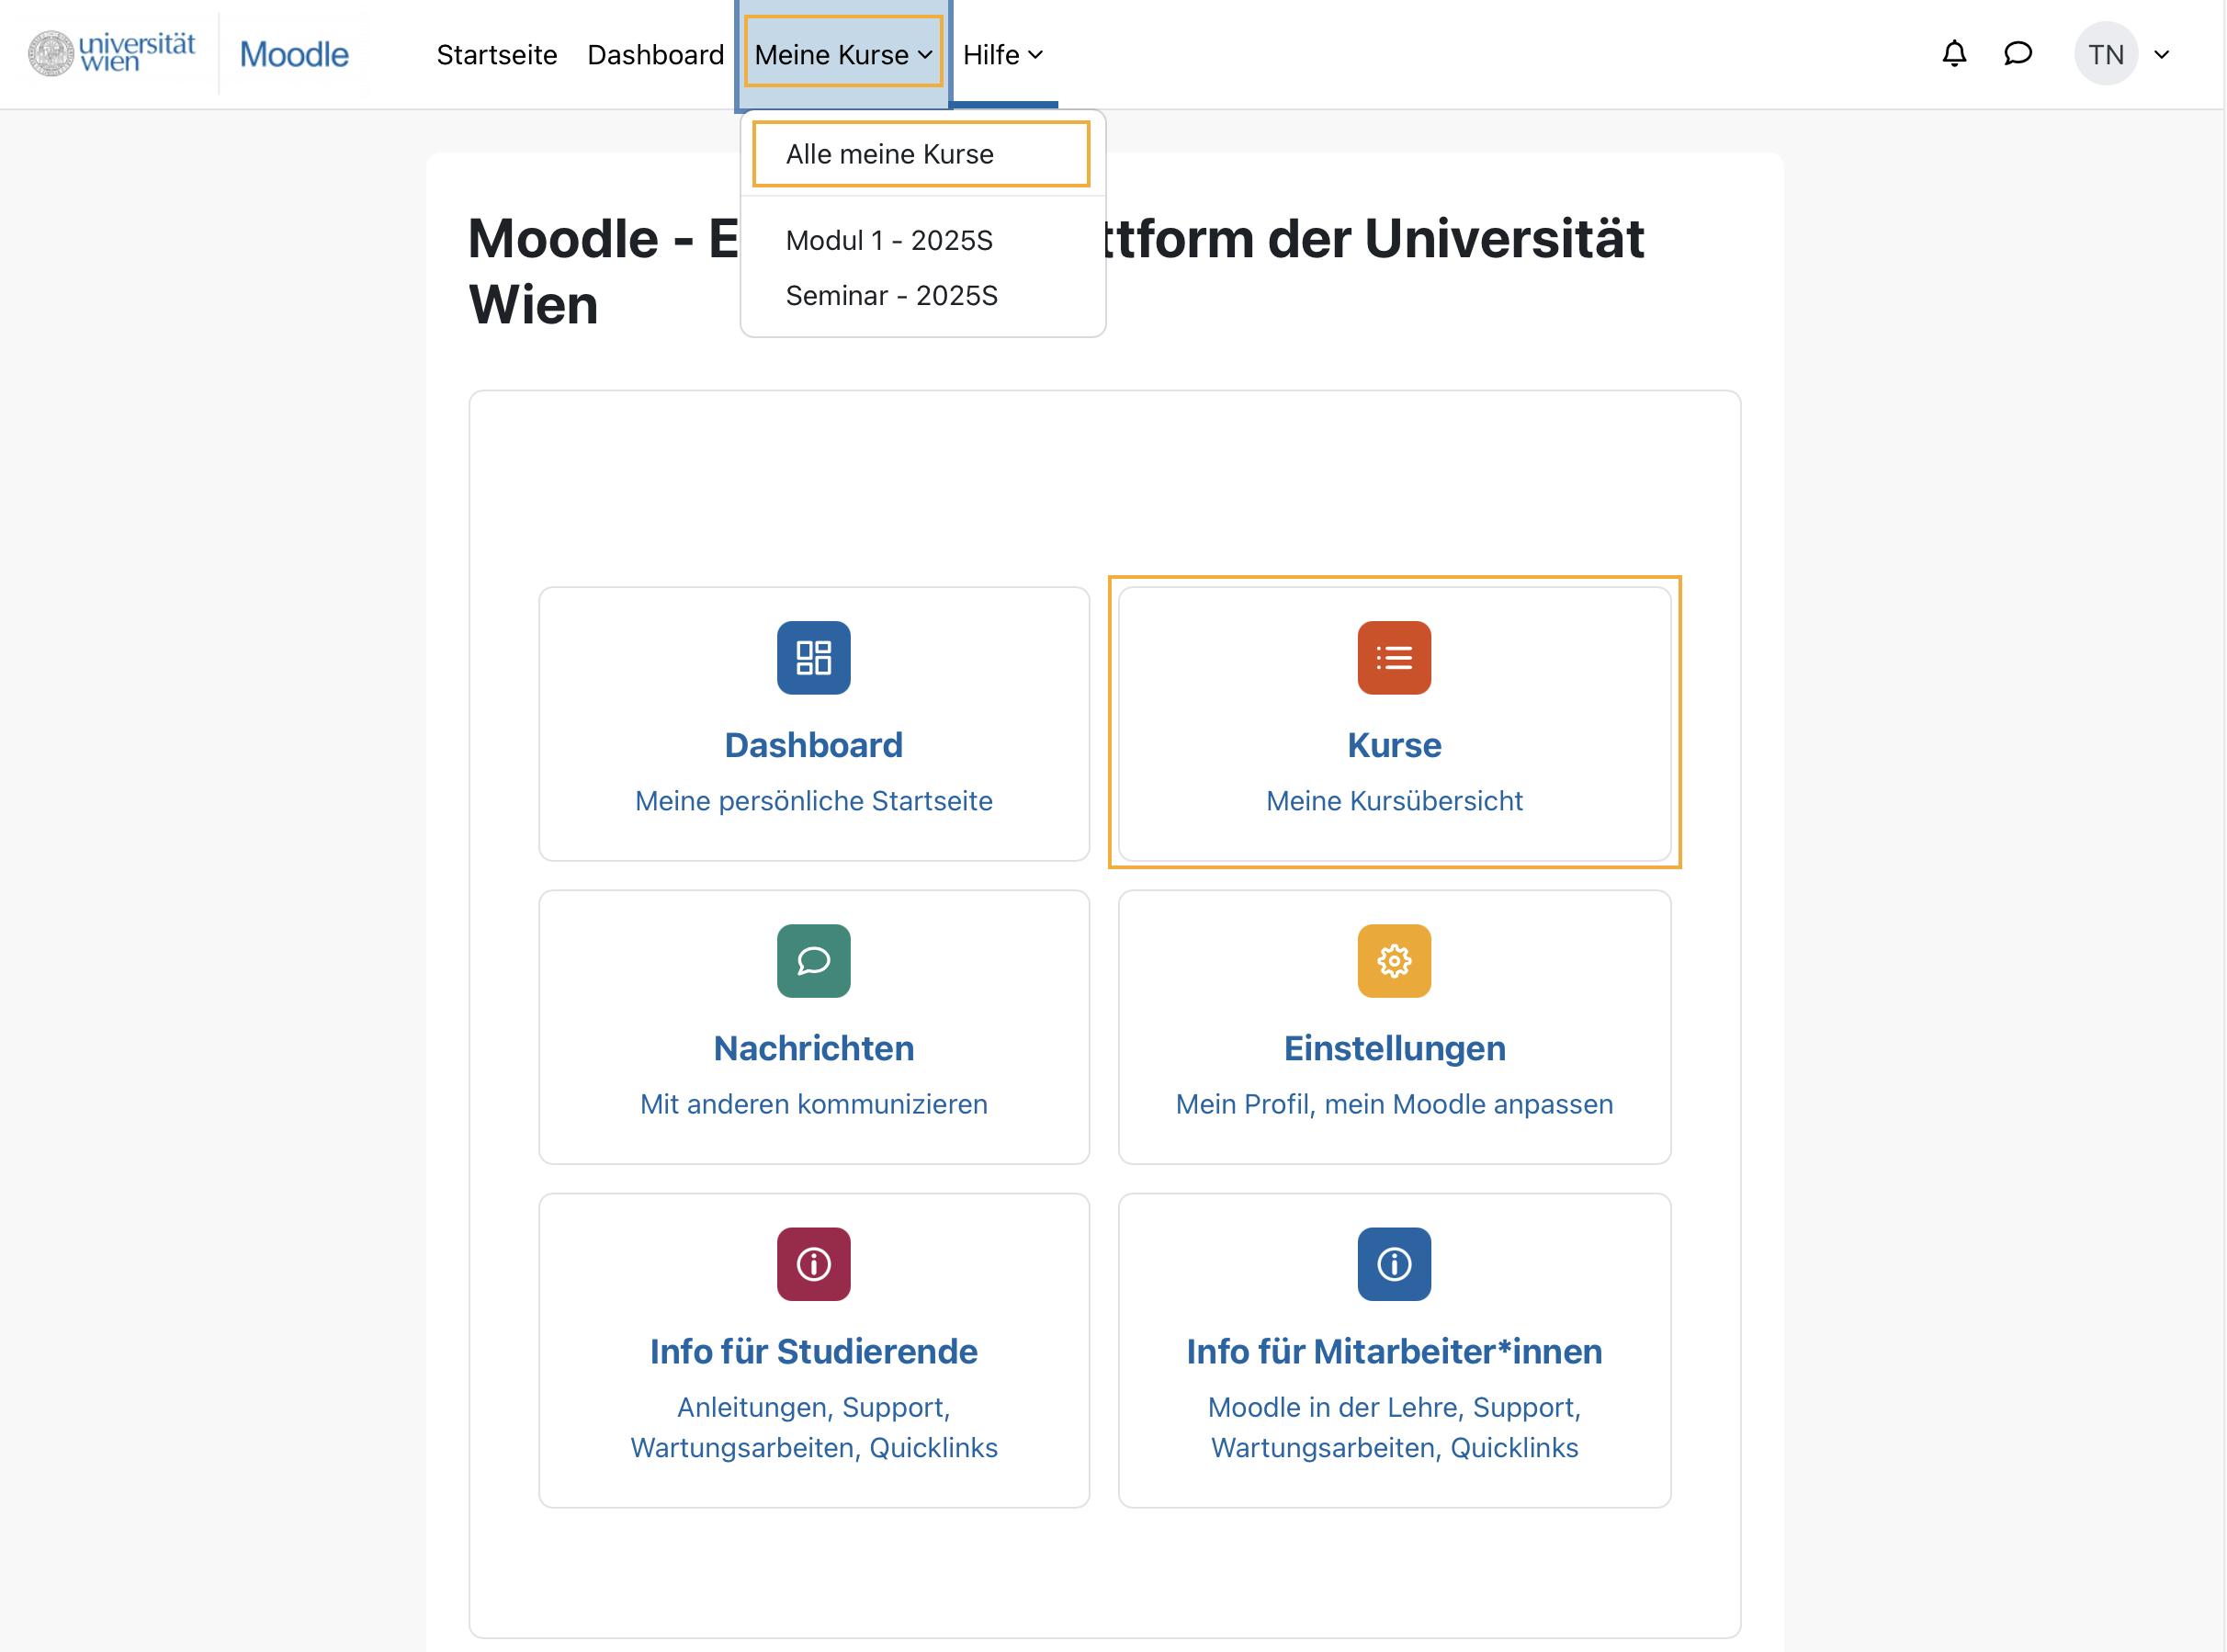
Task: Open Dashboard from the top navigation
Action: point(655,55)
